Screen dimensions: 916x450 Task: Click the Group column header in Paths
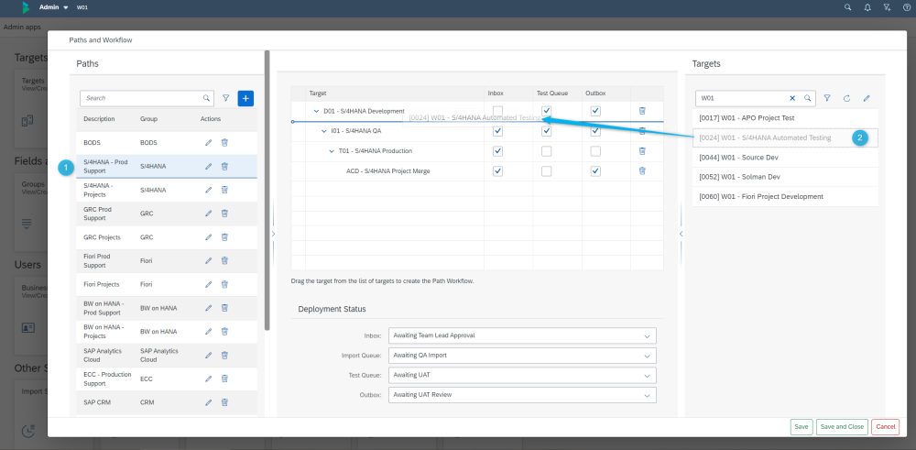(149, 118)
